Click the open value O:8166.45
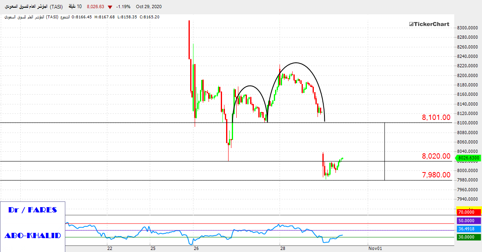This screenshot has height=252, width=482. point(82,17)
